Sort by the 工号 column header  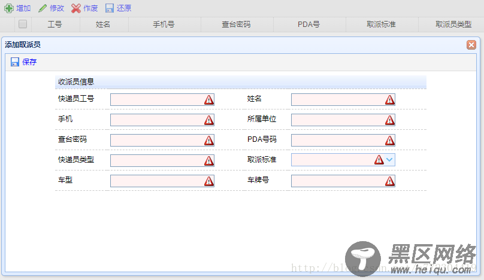(x=55, y=25)
